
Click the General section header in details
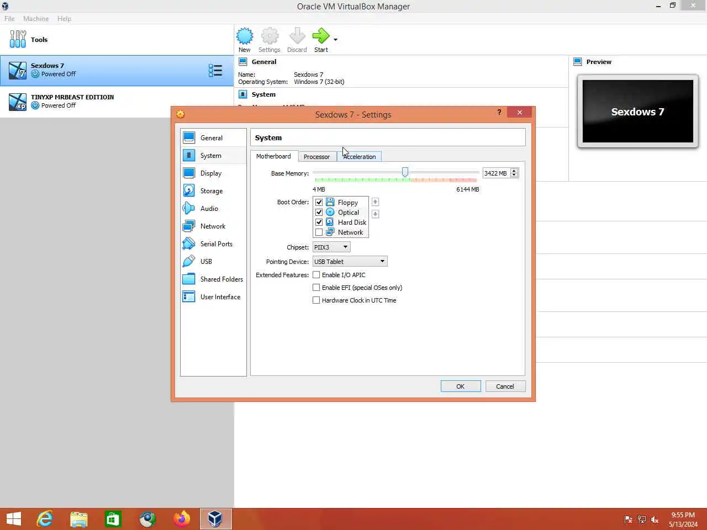pos(264,62)
